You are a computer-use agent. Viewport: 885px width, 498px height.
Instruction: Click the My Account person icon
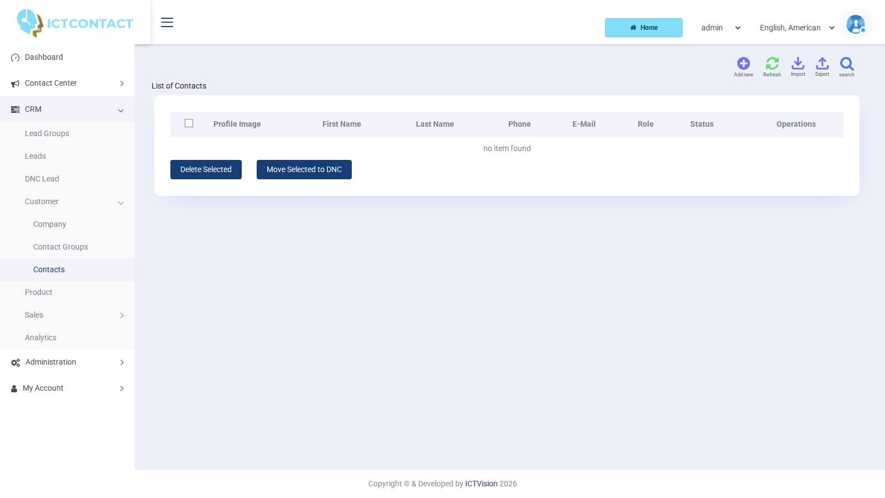click(14, 388)
